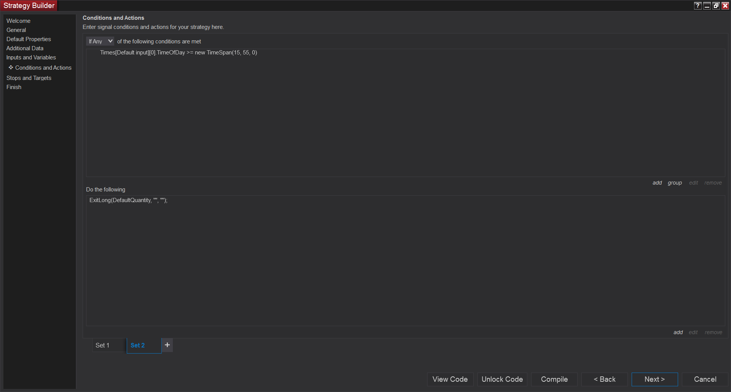Click the add link under conditions
The width and height of the screenshot is (731, 392).
[657, 183]
